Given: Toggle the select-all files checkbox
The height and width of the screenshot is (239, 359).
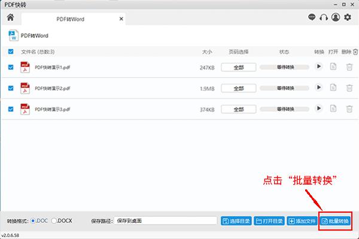Looking at the screenshot, I should pyautogui.click(x=11, y=51).
